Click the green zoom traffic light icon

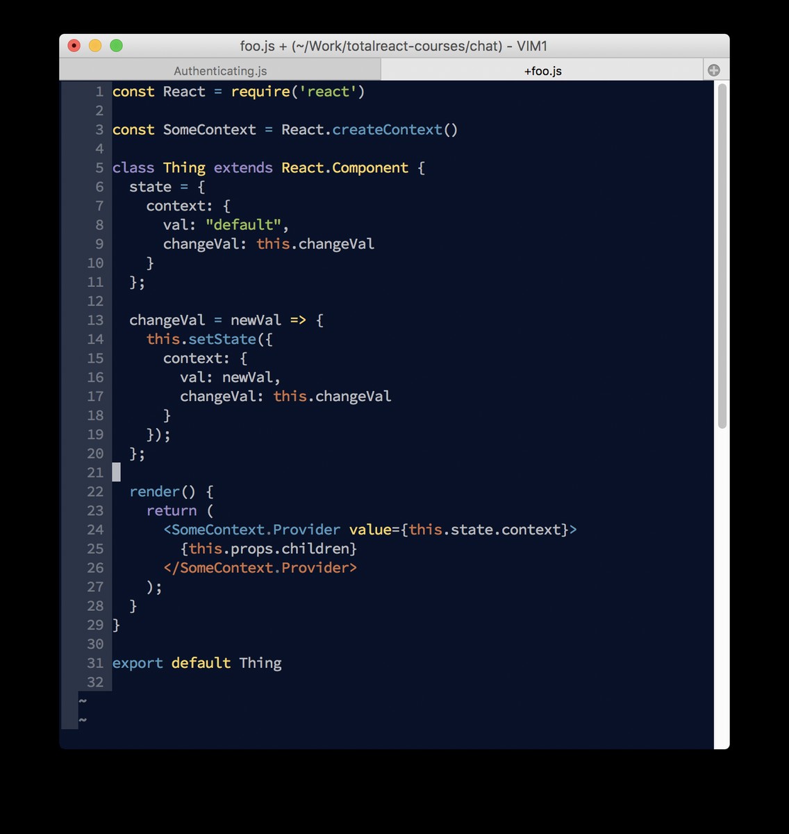[x=115, y=44]
